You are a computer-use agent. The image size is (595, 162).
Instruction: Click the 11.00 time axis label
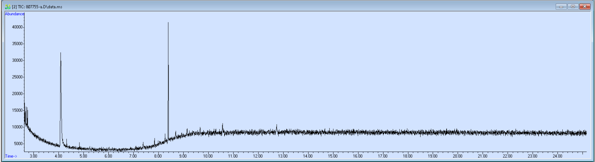click(x=233, y=156)
